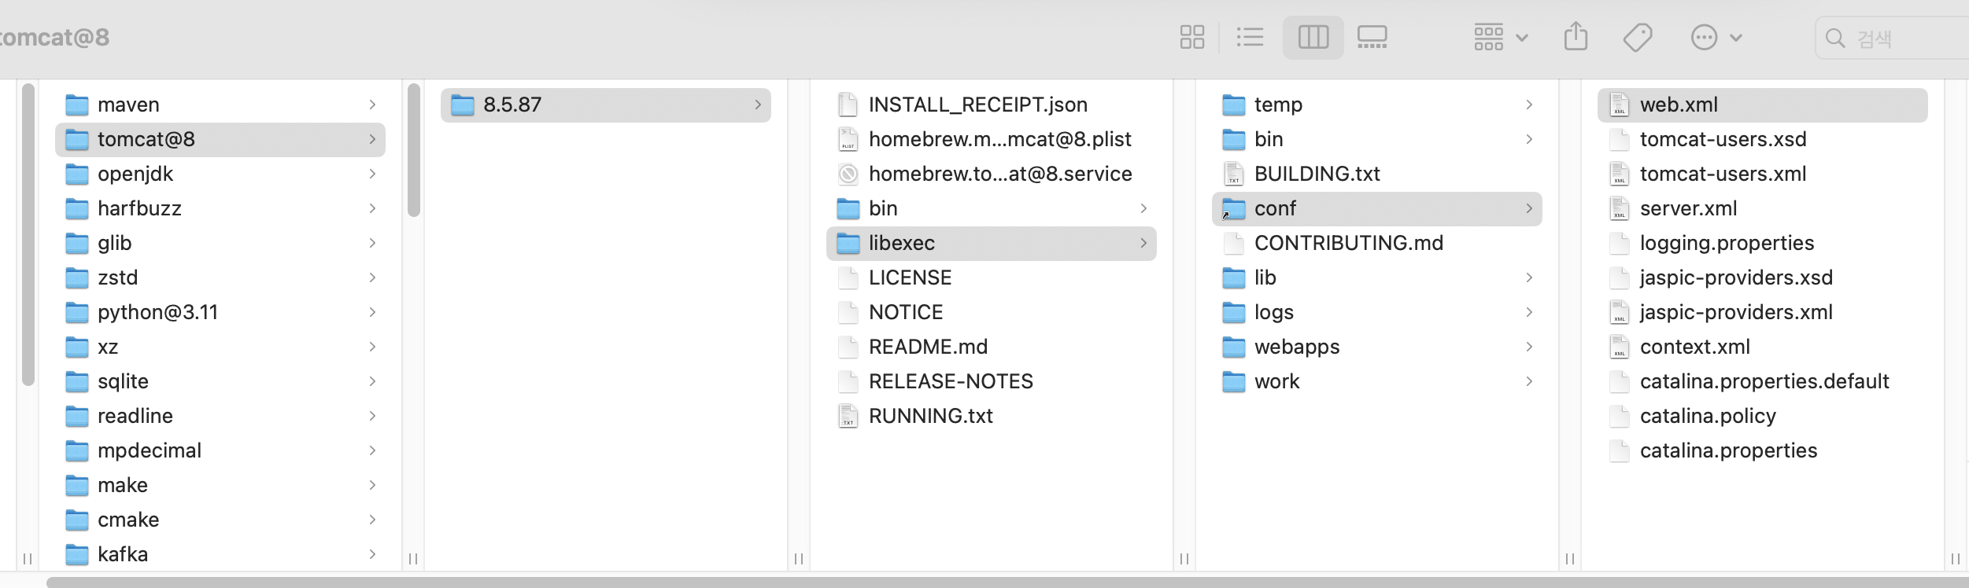Open the openjdk folder

tap(220, 174)
